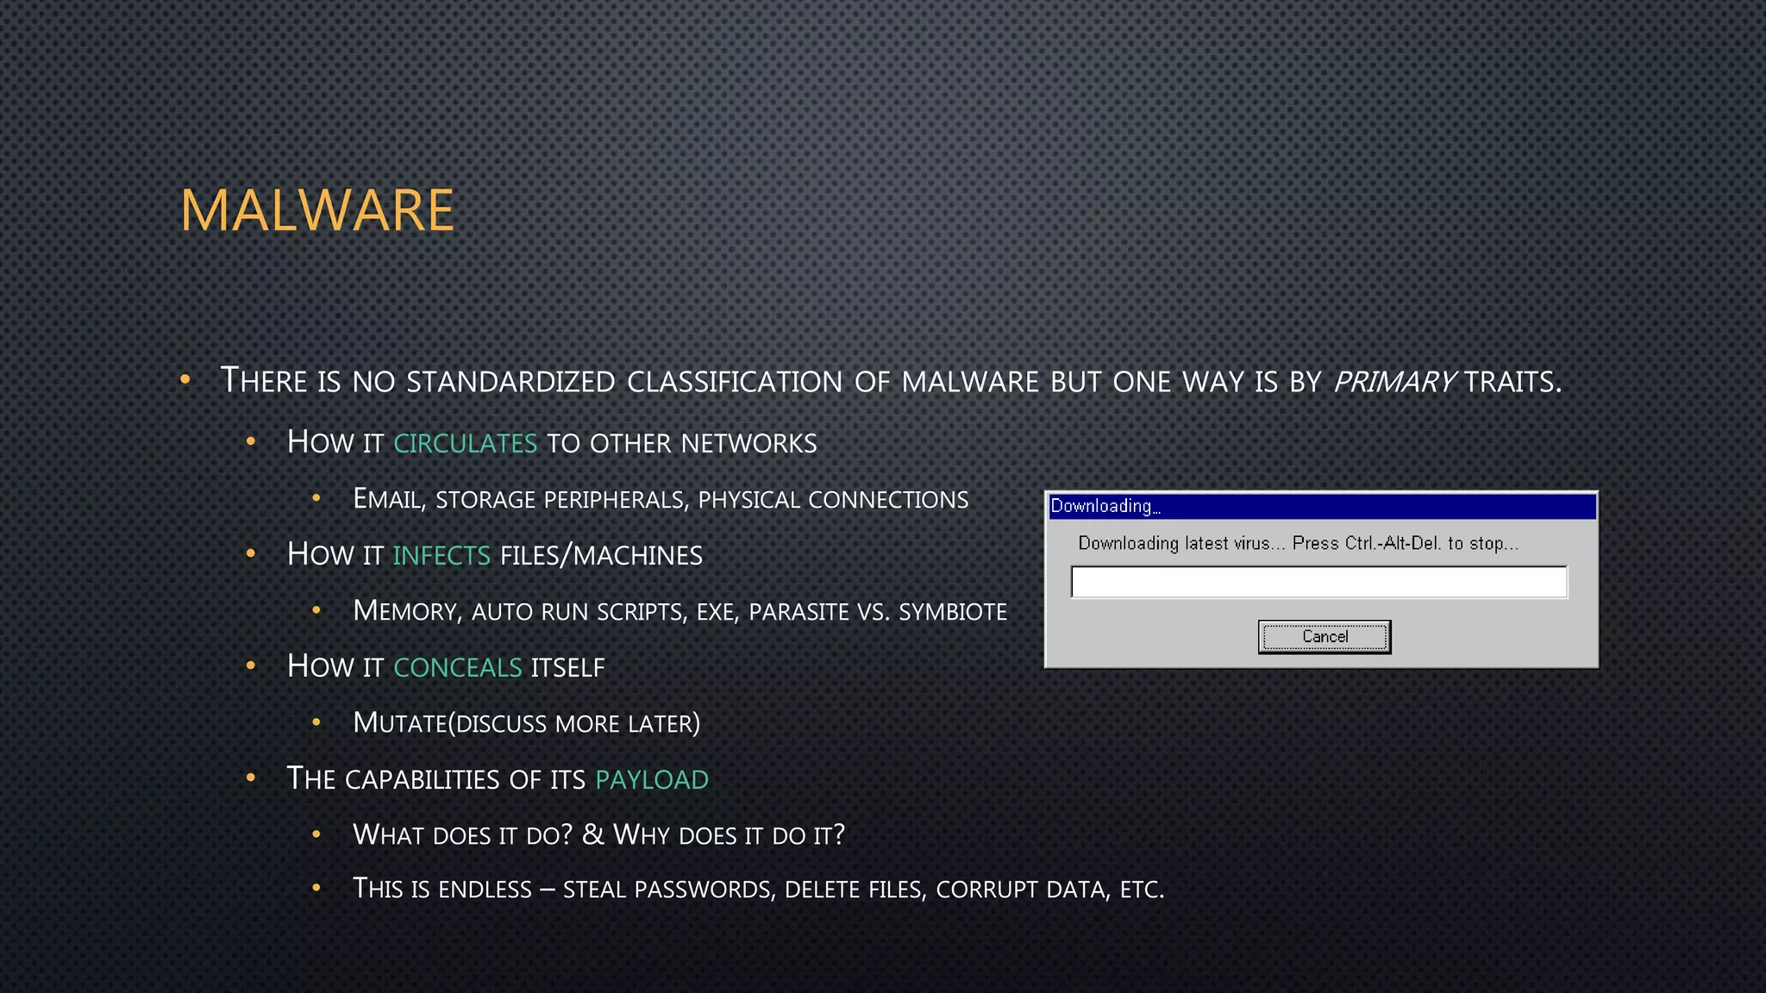
Task: Click the highlighted word PAYLOAD
Action: 652,779
